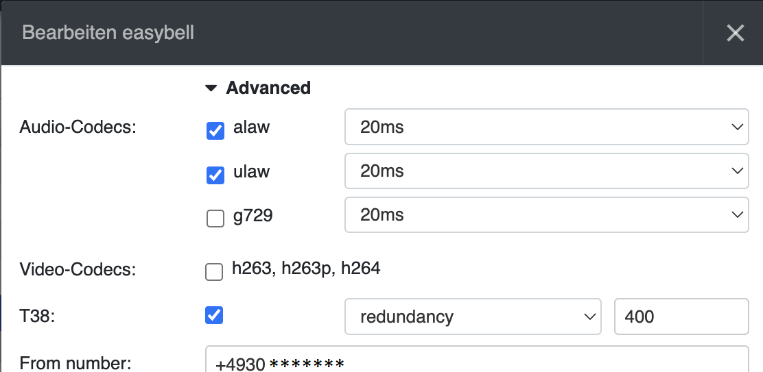The height and width of the screenshot is (372, 763).
Task: Collapse the Advanced section triangle
Action: pos(212,88)
